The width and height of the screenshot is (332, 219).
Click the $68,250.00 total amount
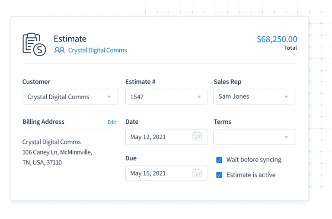(277, 39)
